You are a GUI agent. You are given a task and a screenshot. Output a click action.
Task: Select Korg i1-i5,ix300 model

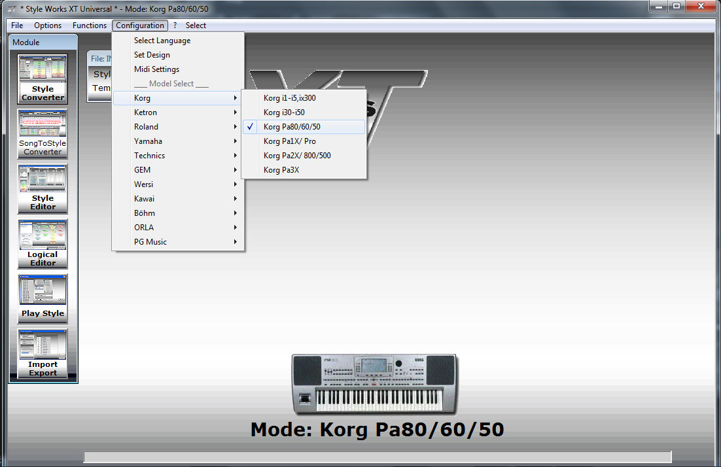304,98
